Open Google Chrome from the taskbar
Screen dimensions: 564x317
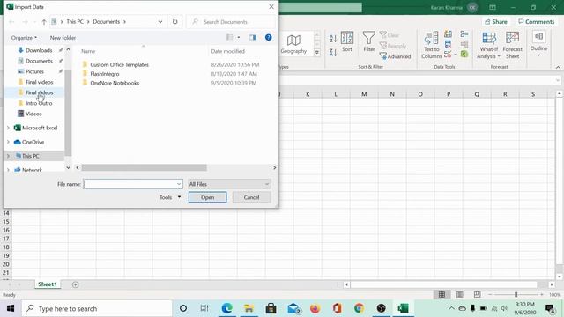[359, 308]
